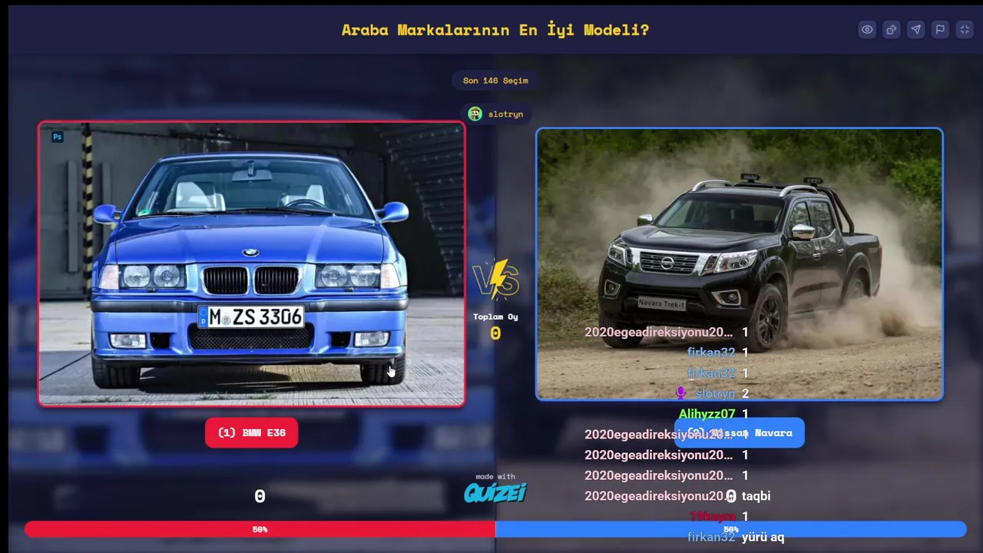
Task: Open the Son 146 Seçim badge
Action: [x=495, y=81]
